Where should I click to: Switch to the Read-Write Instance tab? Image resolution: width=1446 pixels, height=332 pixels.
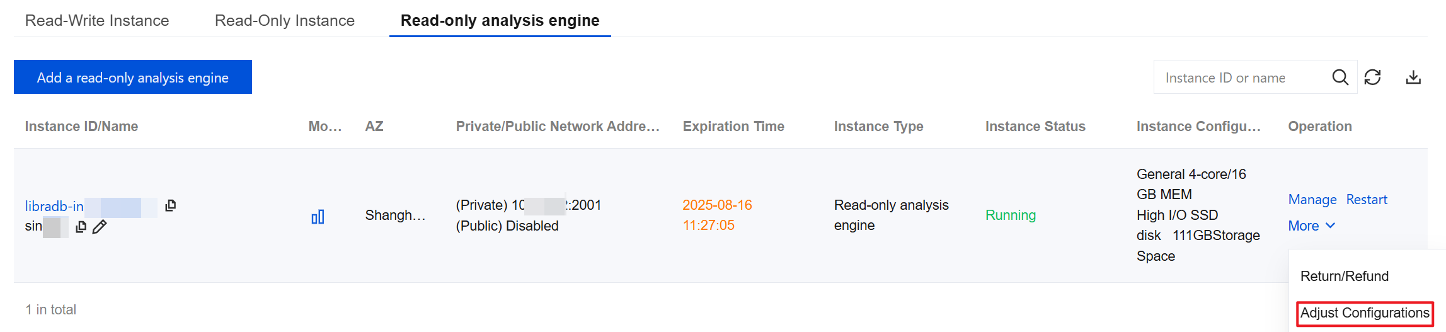click(x=97, y=21)
